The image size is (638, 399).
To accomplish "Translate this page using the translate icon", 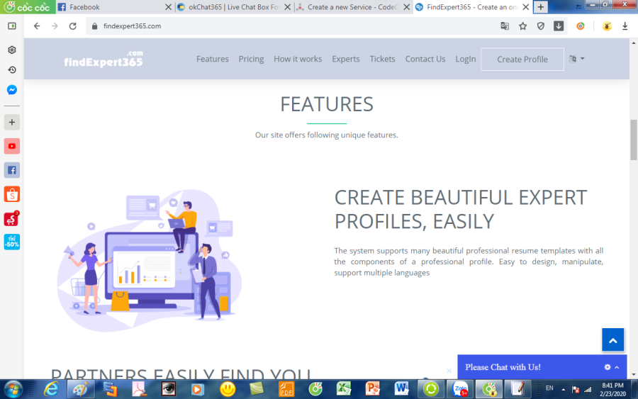I will click(x=505, y=26).
